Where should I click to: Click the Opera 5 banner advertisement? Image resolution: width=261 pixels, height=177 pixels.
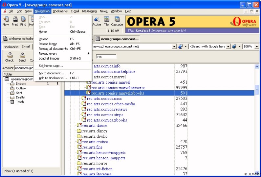pyautogui.click(x=192, y=24)
